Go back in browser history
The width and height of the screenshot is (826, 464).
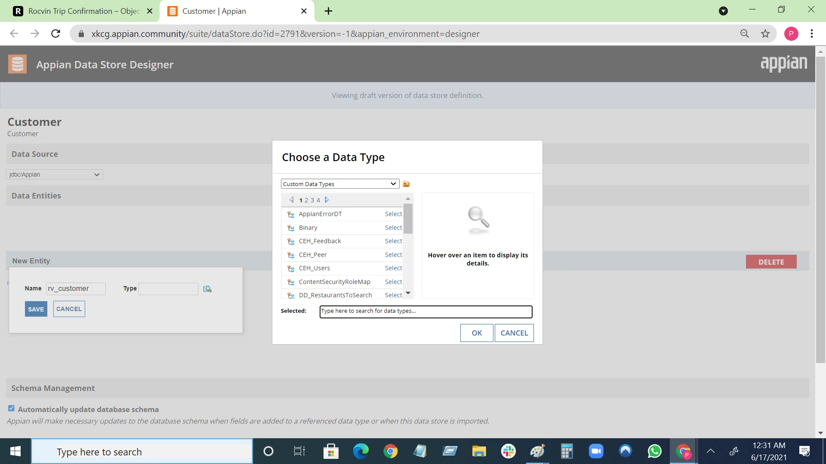(x=14, y=34)
